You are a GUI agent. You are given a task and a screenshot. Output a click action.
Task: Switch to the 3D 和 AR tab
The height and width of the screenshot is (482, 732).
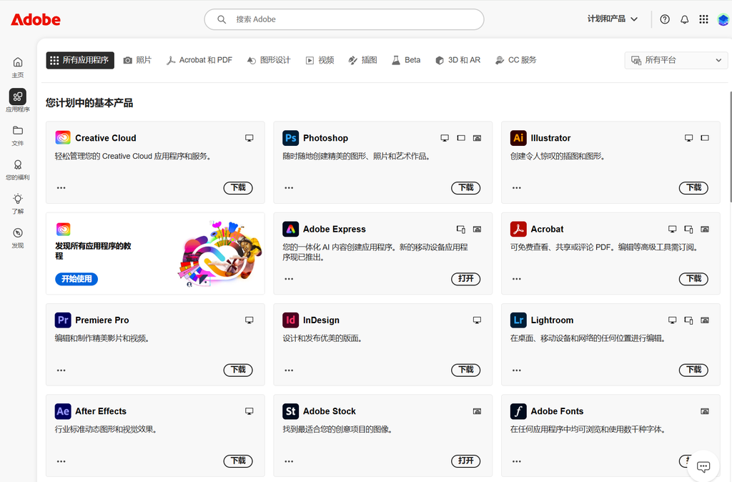[x=457, y=60]
